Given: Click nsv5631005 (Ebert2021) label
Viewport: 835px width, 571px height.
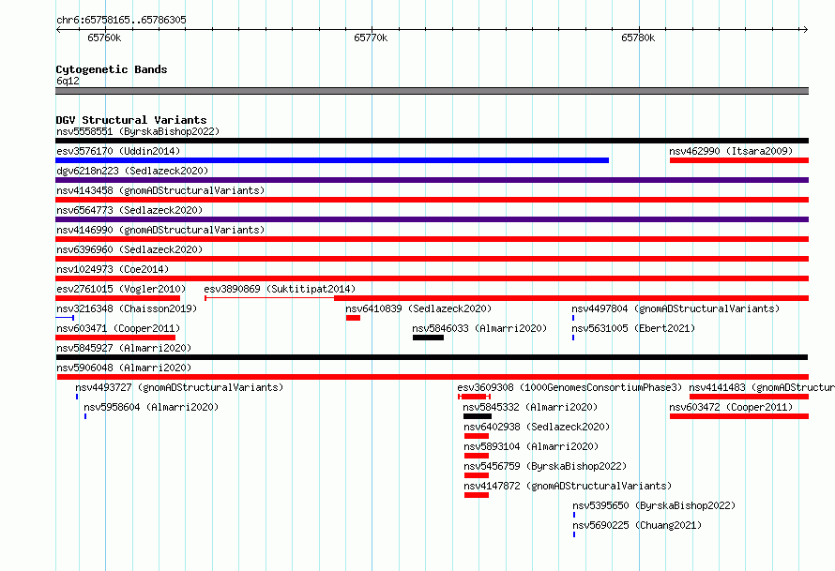Looking at the screenshot, I should click(633, 328).
